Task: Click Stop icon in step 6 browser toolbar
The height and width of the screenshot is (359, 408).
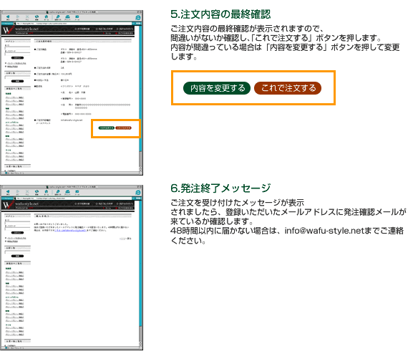Action: [27, 192]
